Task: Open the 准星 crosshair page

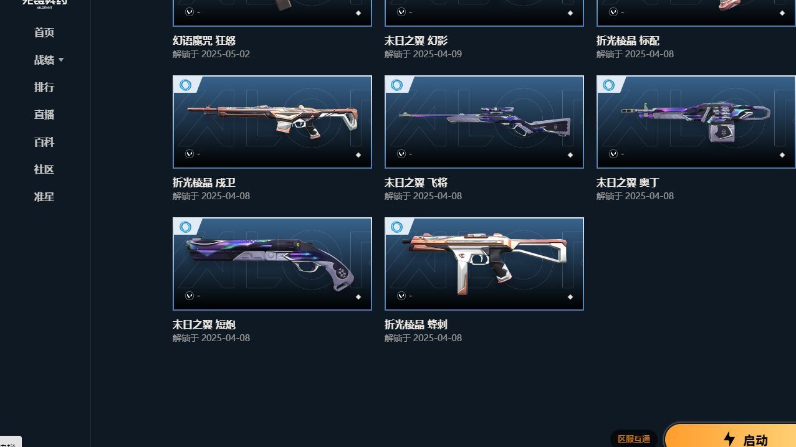Action: click(44, 197)
